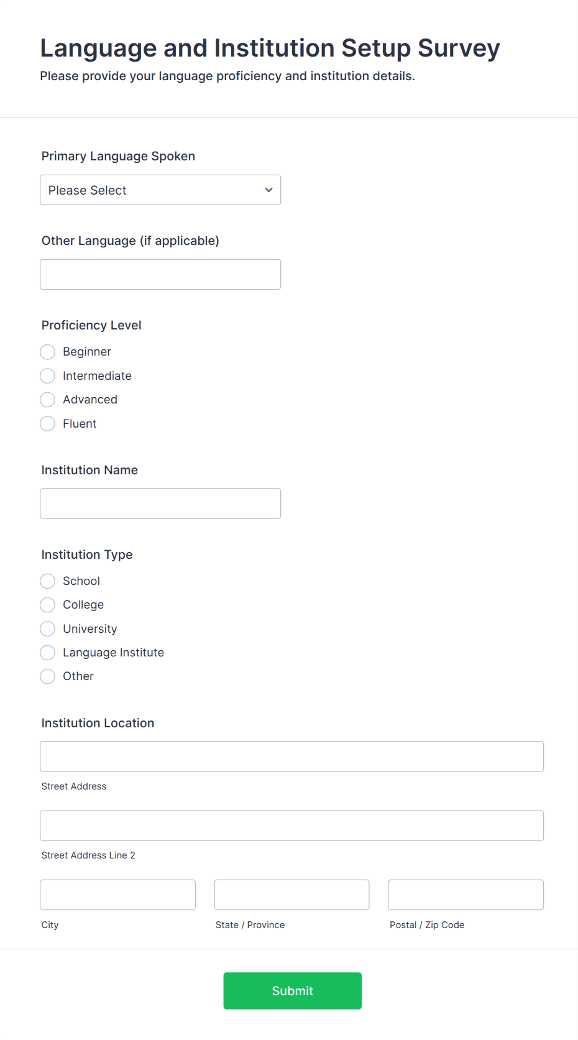Select the Beginner proficiency option

pos(48,352)
